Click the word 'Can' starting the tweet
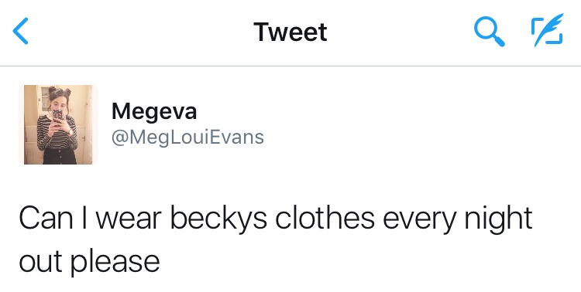This screenshot has width=581, height=292. tap(46, 218)
